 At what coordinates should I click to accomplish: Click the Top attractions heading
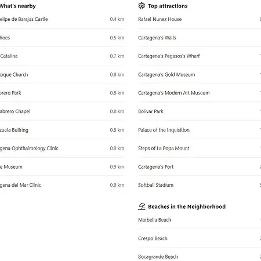coord(168,6)
